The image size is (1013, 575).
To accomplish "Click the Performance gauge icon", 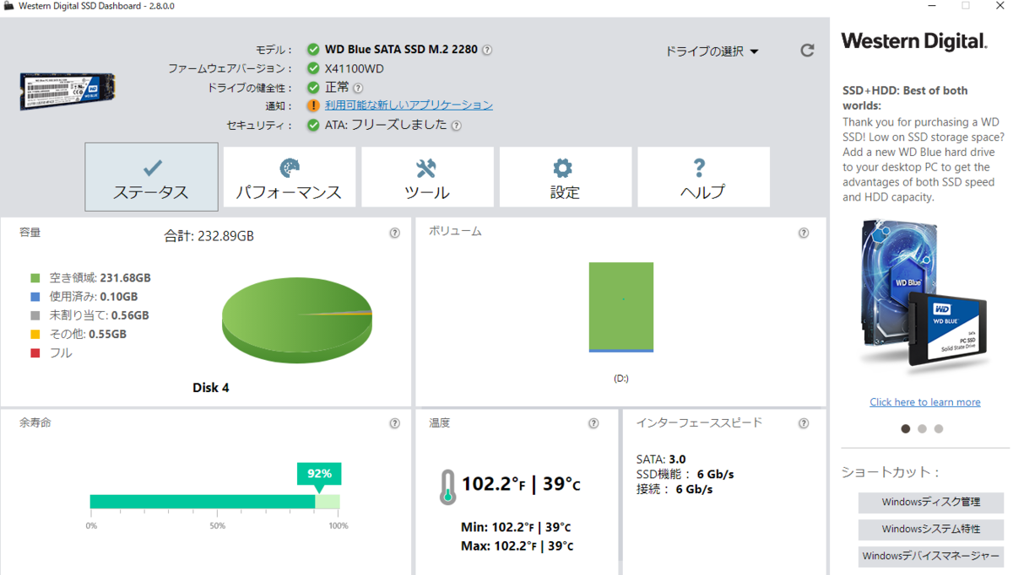I will coord(289,164).
